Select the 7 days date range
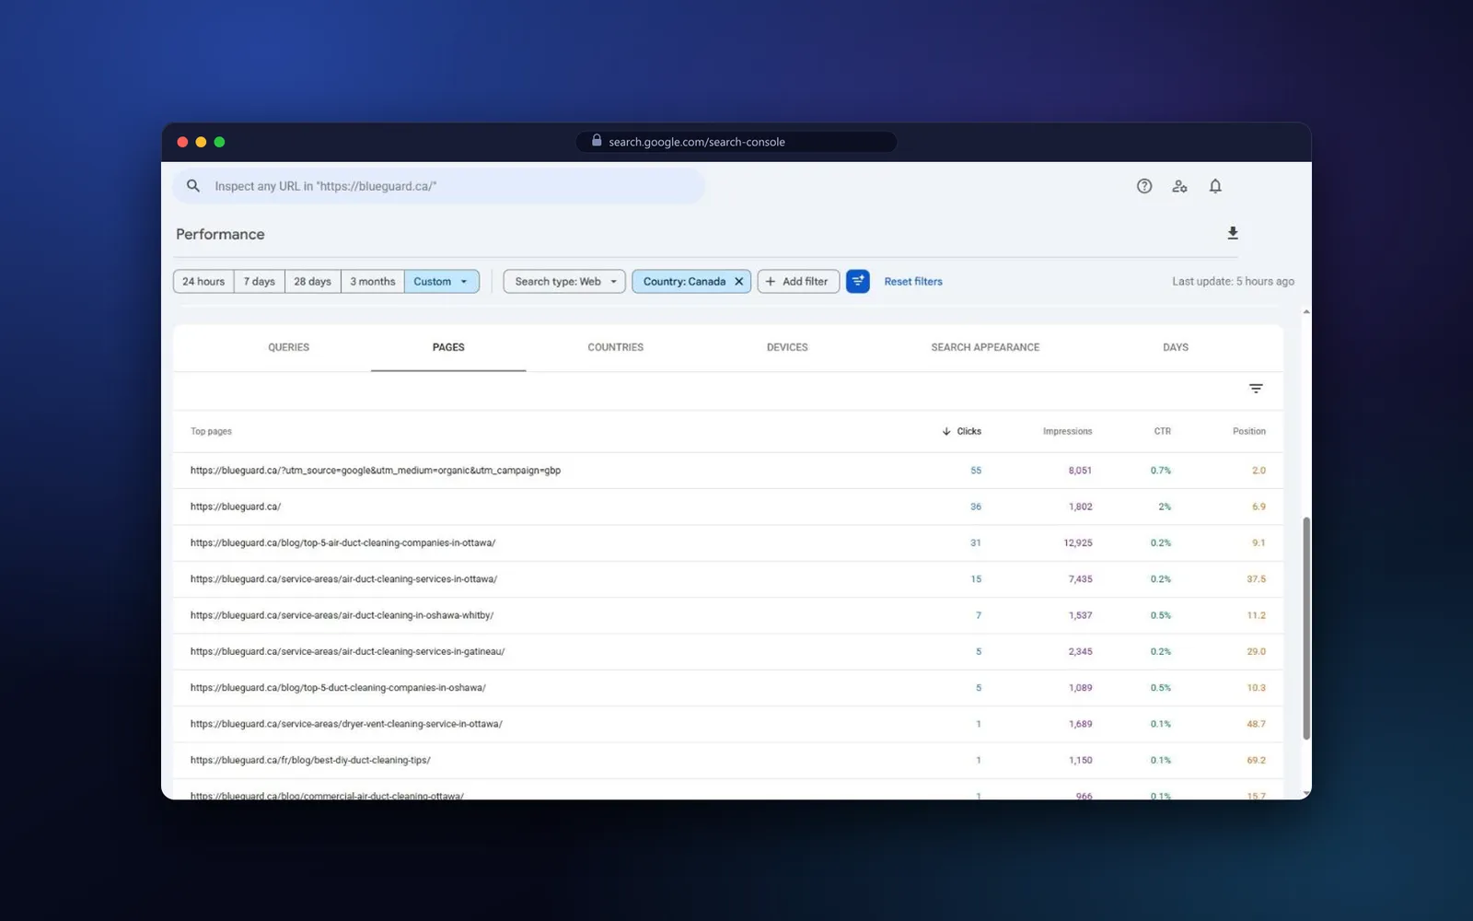This screenshot has height=921, width=1473. tap(260, 281)
